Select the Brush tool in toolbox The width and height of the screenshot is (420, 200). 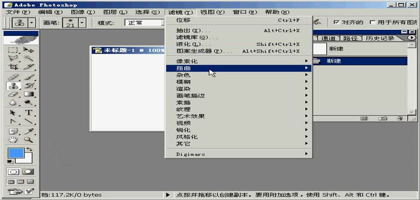[x=28, y=77]
